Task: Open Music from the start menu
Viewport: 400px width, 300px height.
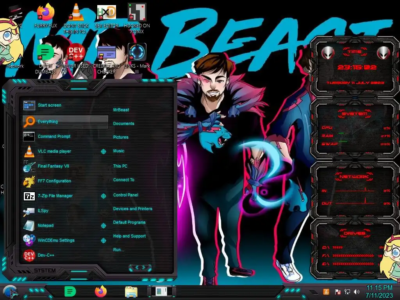Action: [x=119, y=151]
